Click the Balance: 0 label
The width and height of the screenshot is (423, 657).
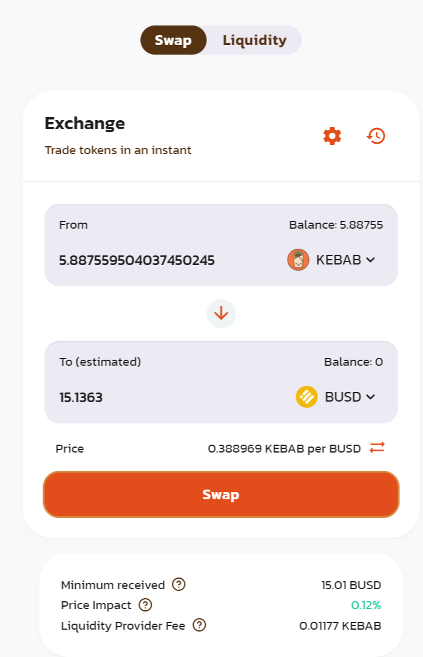click(353, 362)
